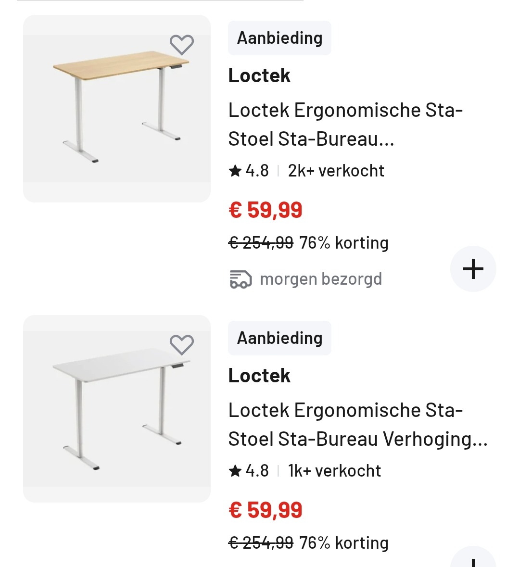Open title 'Loctek Ergonomische Sta-Stoel Sta-Bureau...'

[345, 125]
